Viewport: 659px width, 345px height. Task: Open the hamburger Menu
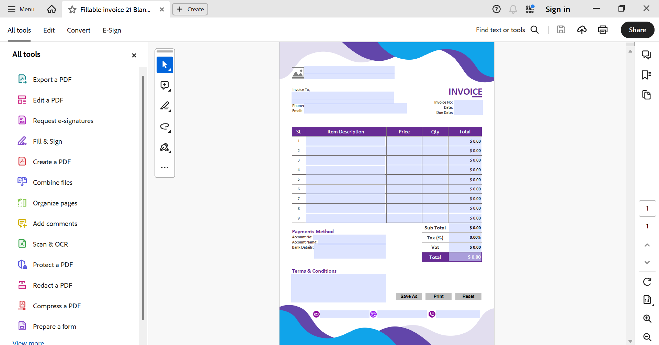pyautogui.click(x=21, y=9)
